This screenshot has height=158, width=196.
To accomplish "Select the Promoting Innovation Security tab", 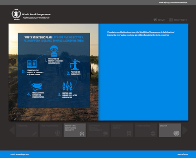I will (x=74, y=130).
